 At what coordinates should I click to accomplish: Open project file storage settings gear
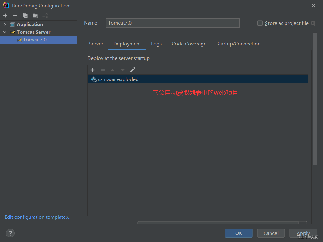point(313,23)
